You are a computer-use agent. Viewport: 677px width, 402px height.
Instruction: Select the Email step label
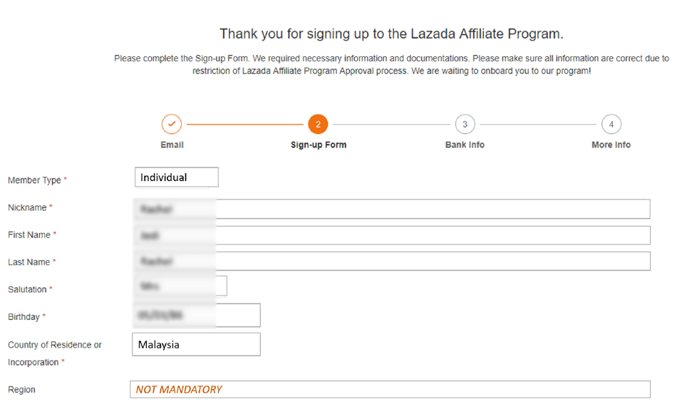point(172,145)
